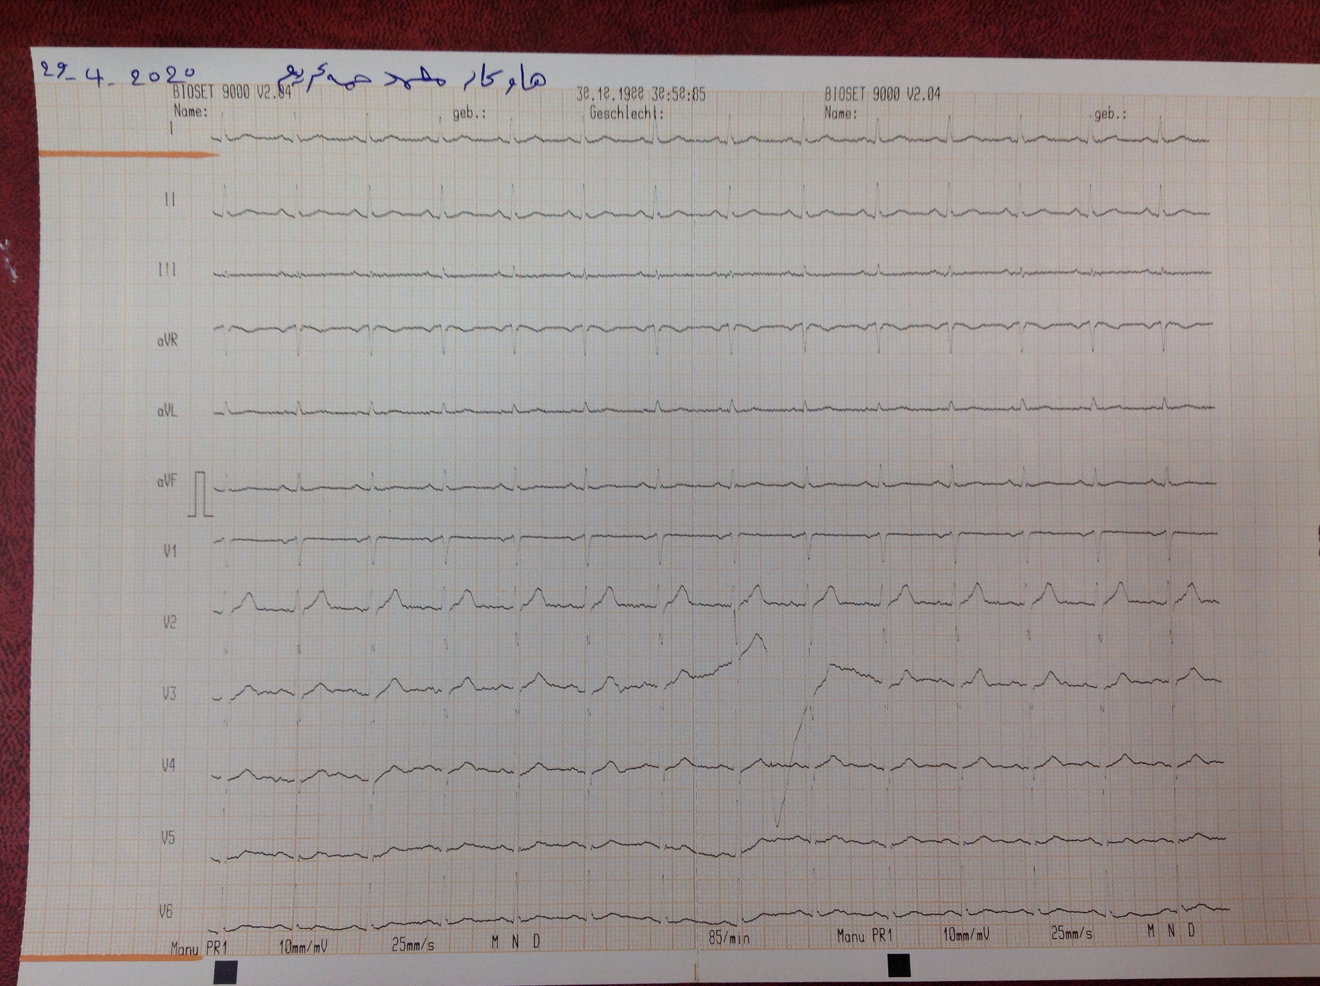Click the right black square marker at bottom
This screenshot has width=1320, height=986.
pos(899,965)
